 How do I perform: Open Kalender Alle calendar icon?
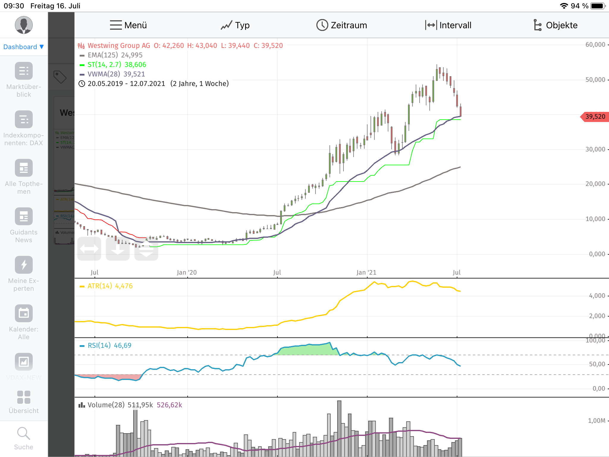pos(23,313)
